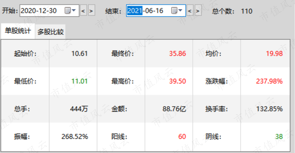Screen dimensions: 295x153
Task: Click the 最终价 label cell
Action: pos(121,54)
